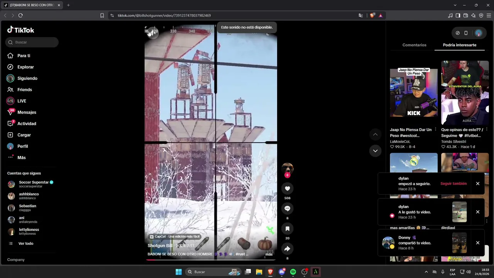This screenshot has height=278, width=494.
Task: Open Actividad notifications
Action: pos(21,124)
